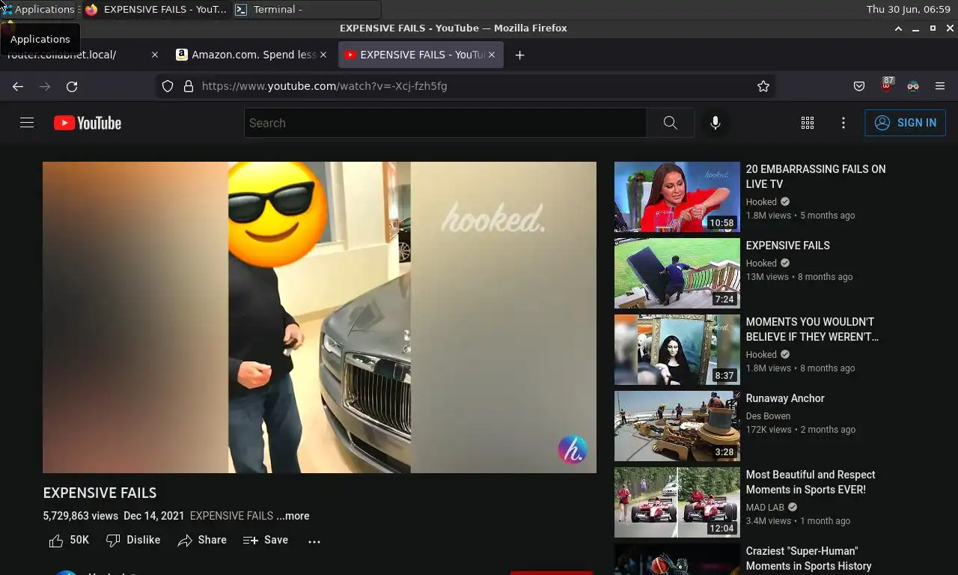This screenshot has width=958, height=575.
Task: Click the search magnifier button
Action: (671, 123)
